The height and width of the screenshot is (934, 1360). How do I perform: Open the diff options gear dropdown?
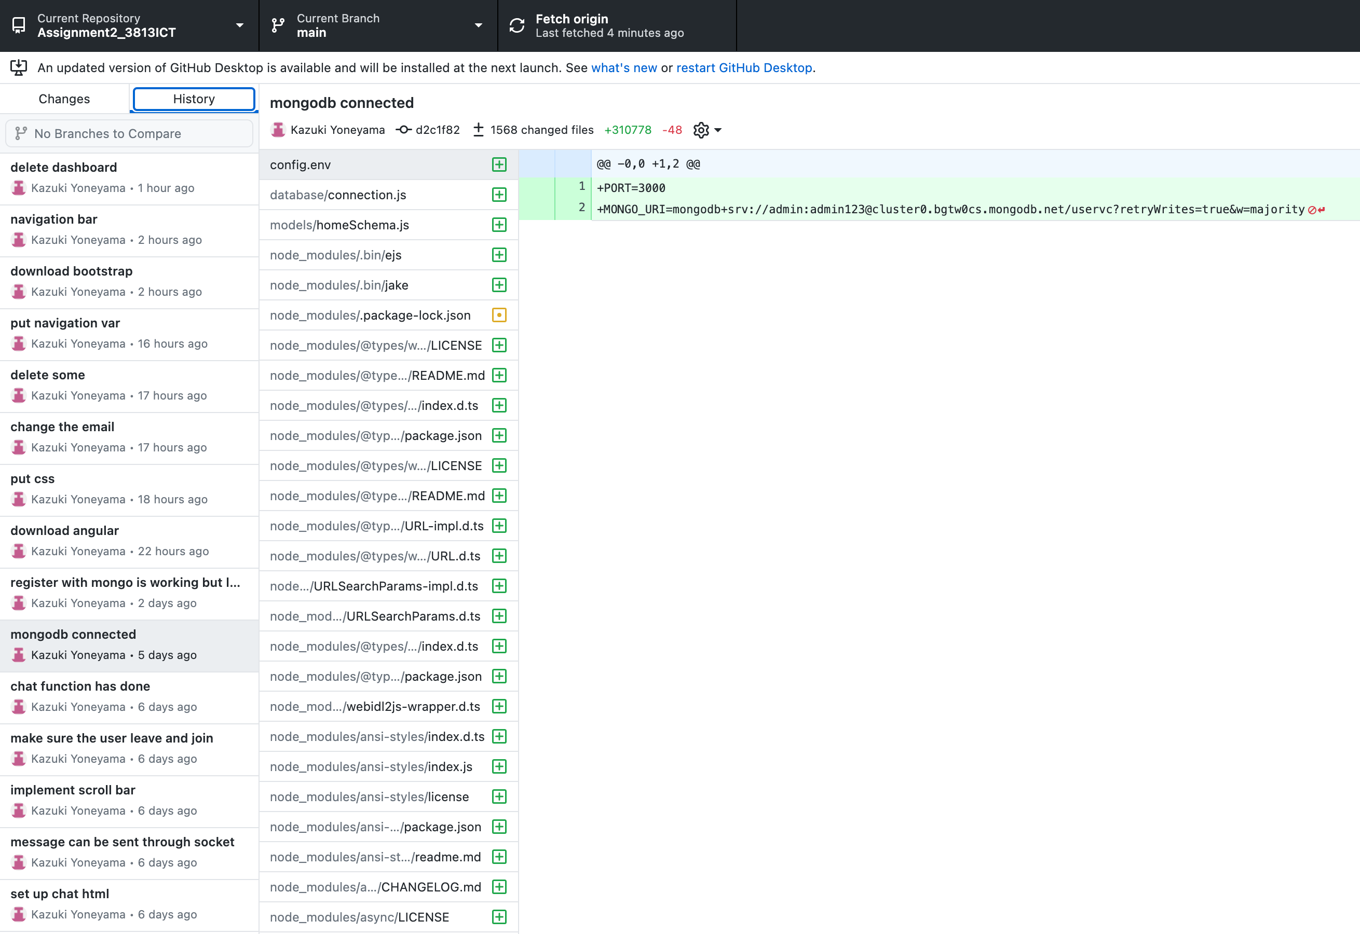tap(706, 130)
